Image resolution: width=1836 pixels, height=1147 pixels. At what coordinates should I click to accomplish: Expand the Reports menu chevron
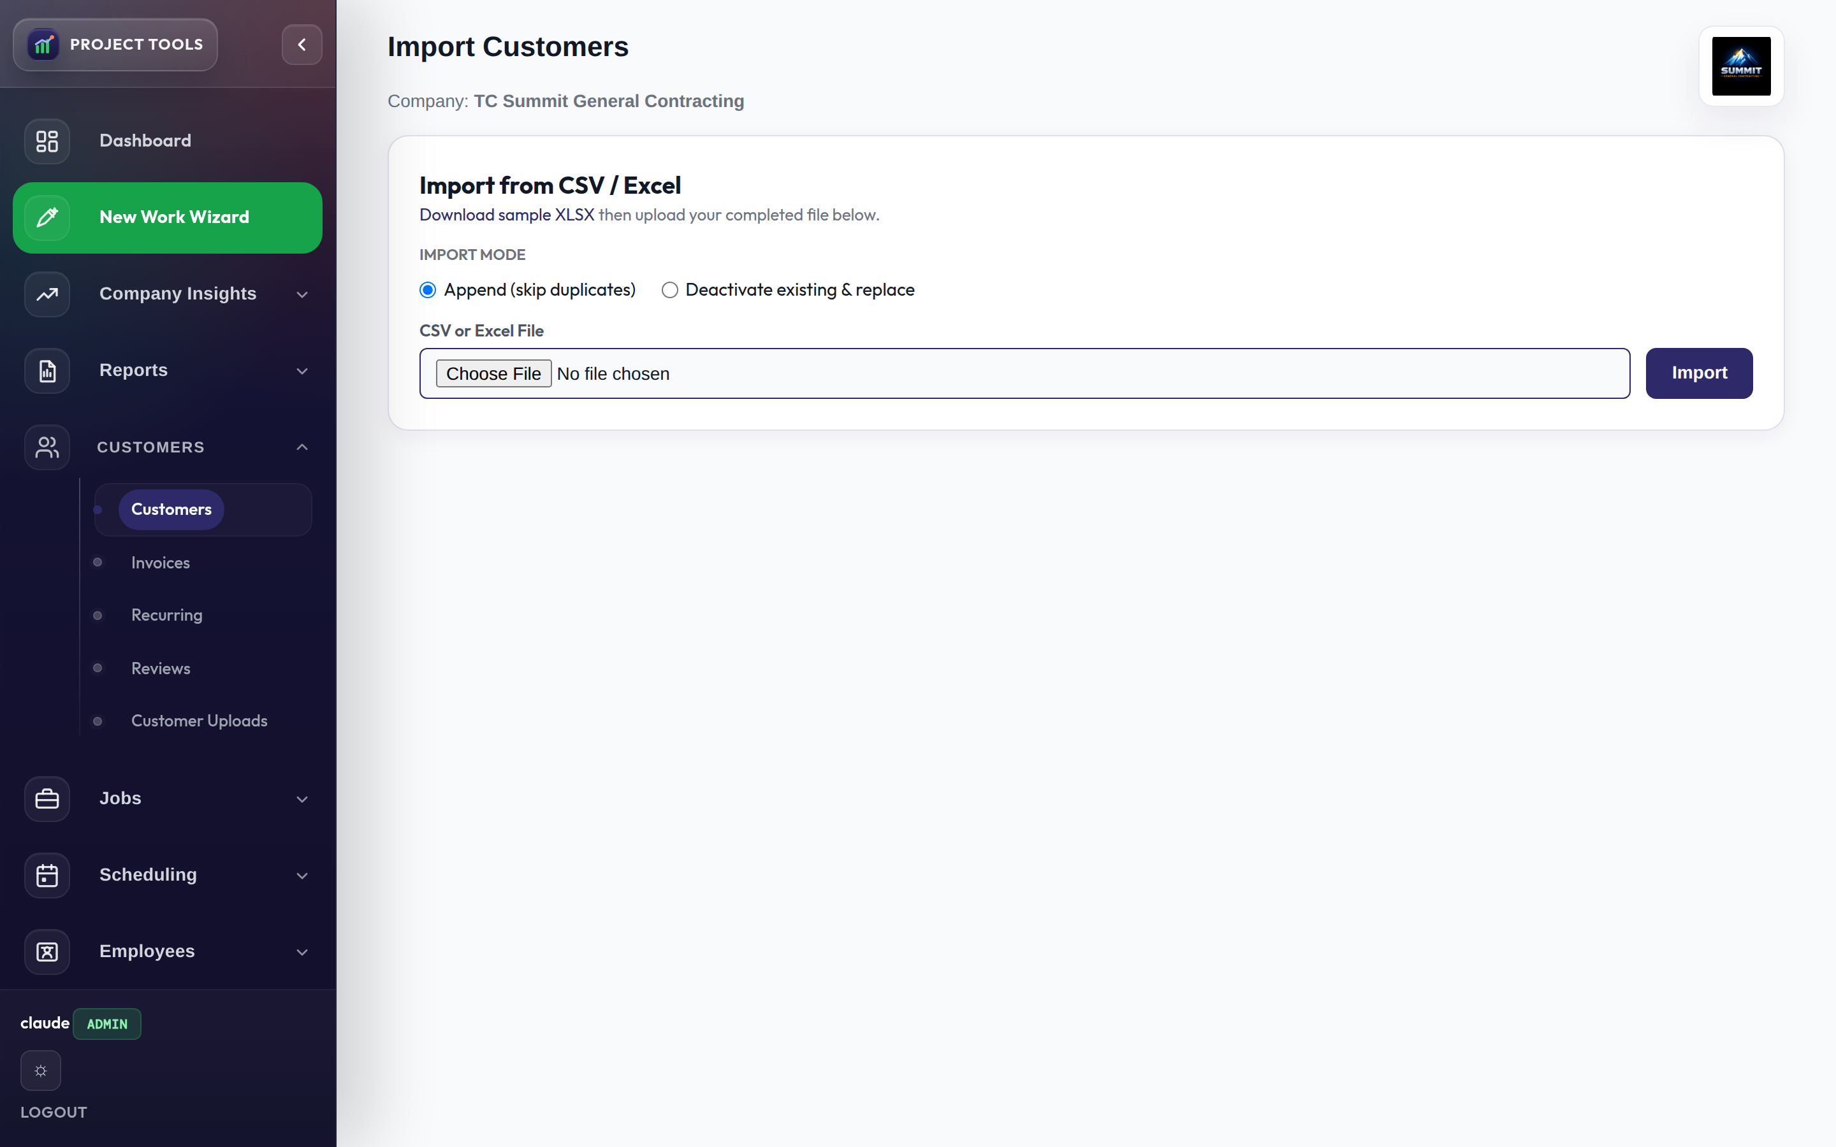pyautogui.click(x=302, y=371)
